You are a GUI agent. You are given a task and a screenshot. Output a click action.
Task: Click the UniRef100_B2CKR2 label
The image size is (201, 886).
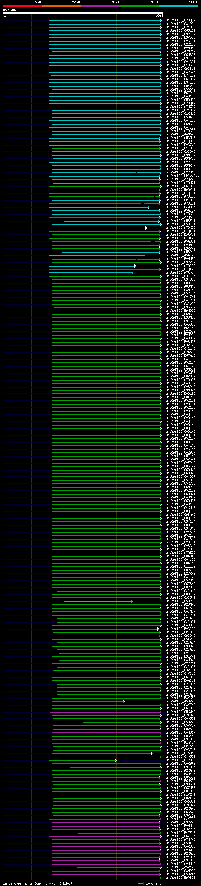[180, 573]
